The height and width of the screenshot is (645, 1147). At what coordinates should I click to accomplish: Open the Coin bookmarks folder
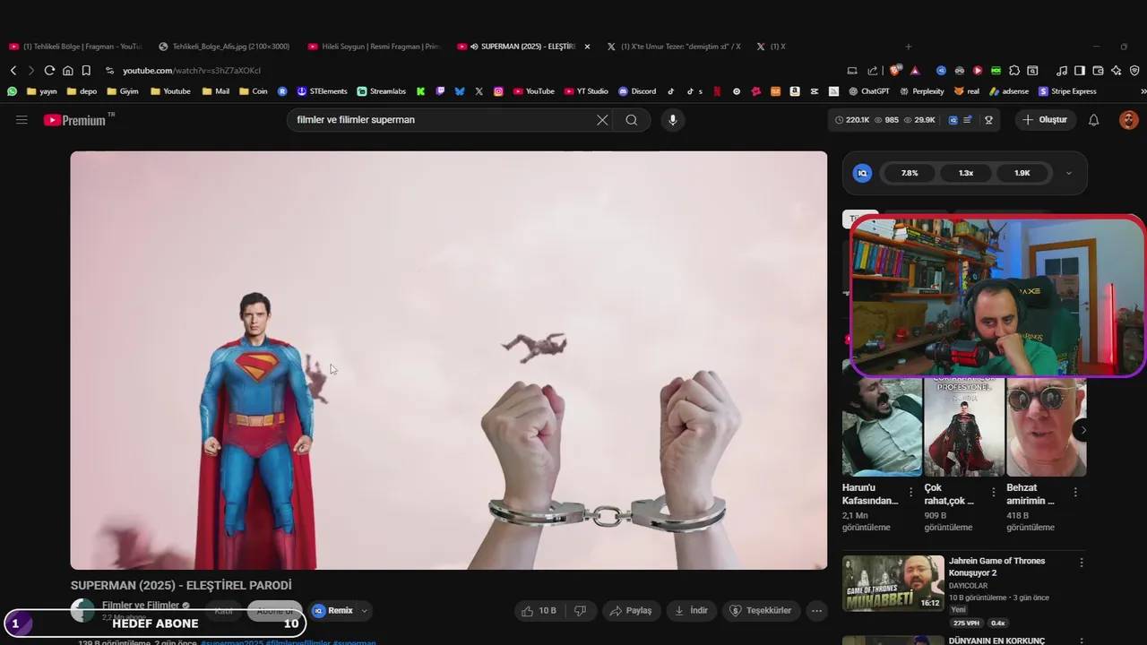pos(253,91)
